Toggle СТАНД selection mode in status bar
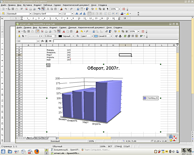The height and width of the screenshot is (155, 194). pyautogui.click(x=118, y=146)
